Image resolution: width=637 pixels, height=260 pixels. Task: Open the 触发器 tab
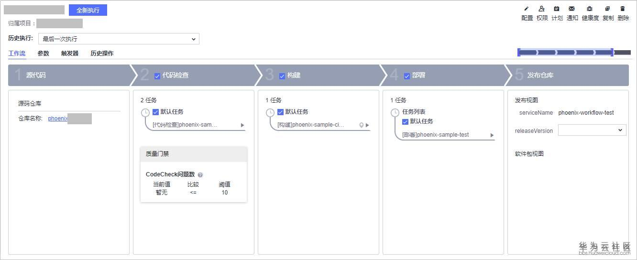[x=70, y=54]
